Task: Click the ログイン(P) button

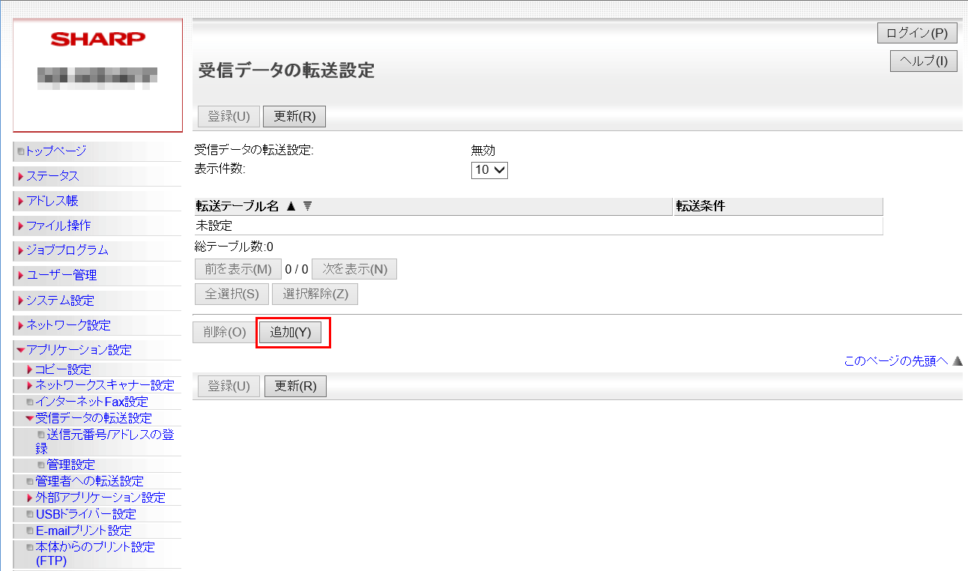Action: [x=917, y=34]
